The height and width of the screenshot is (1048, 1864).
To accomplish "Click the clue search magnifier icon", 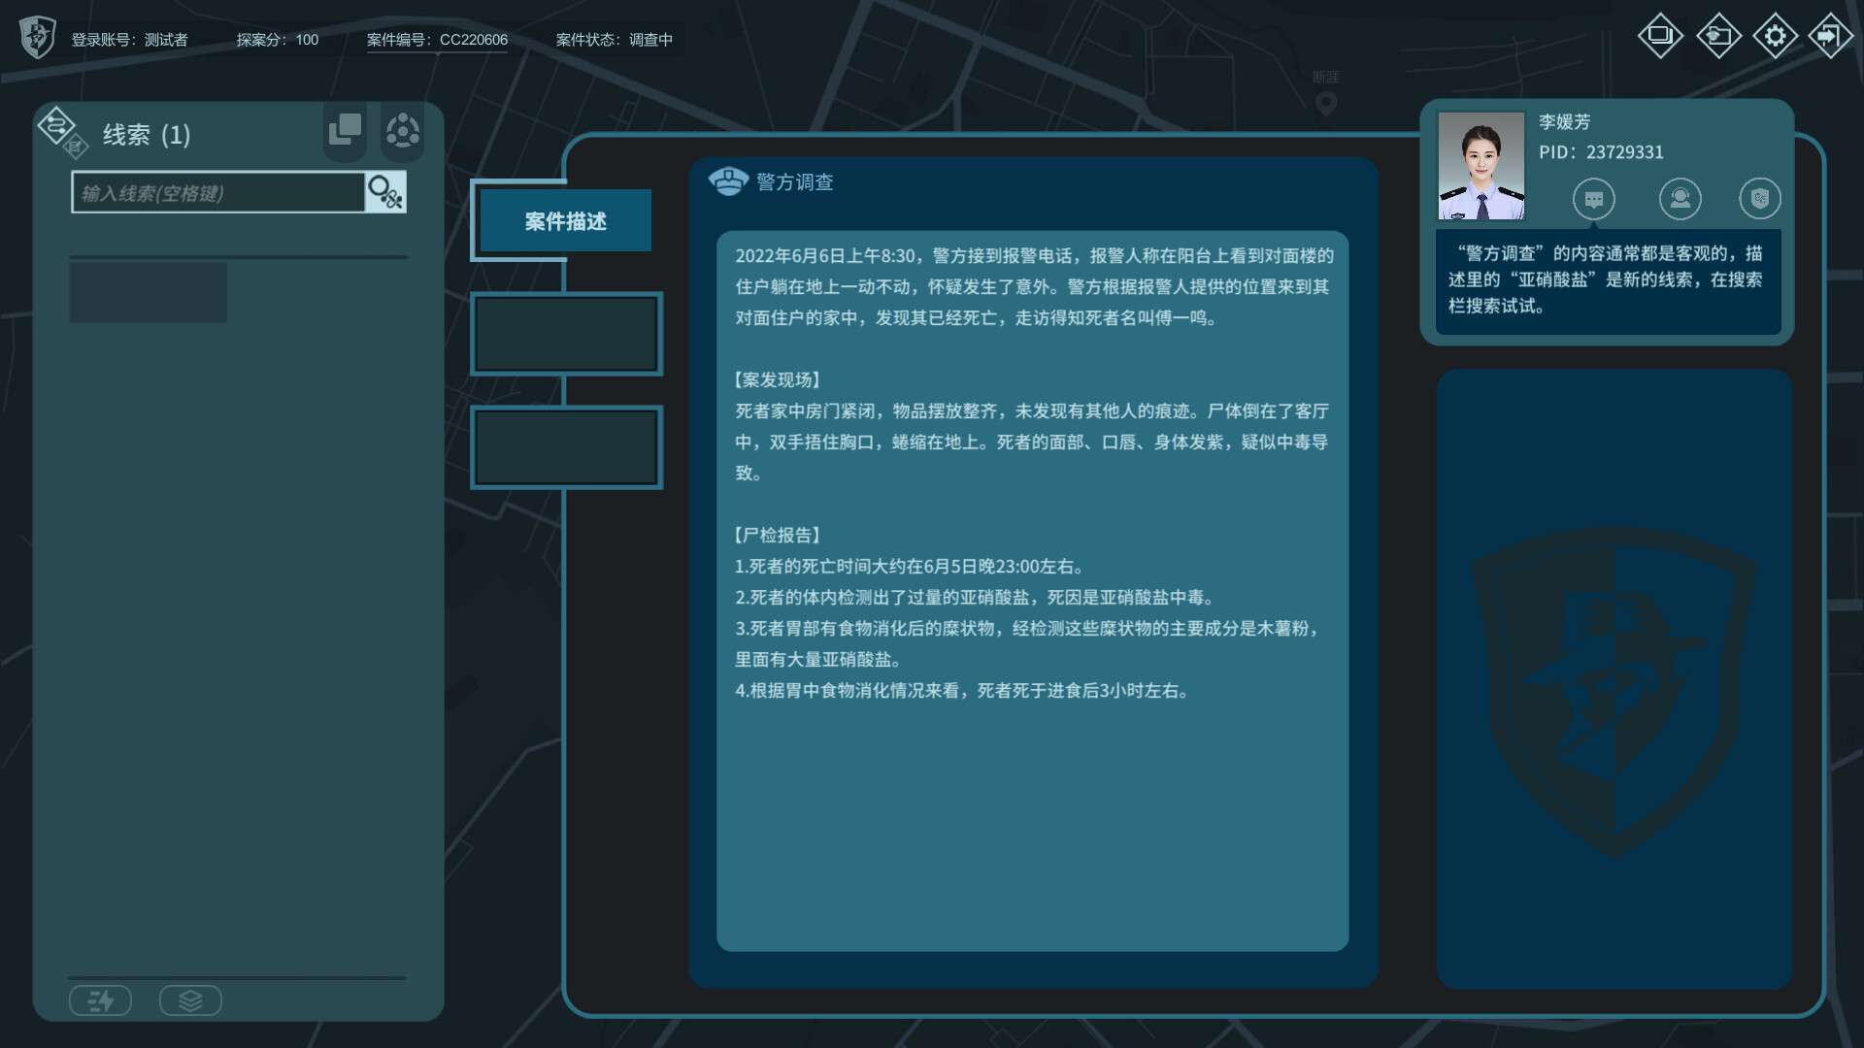I will 384,191.
